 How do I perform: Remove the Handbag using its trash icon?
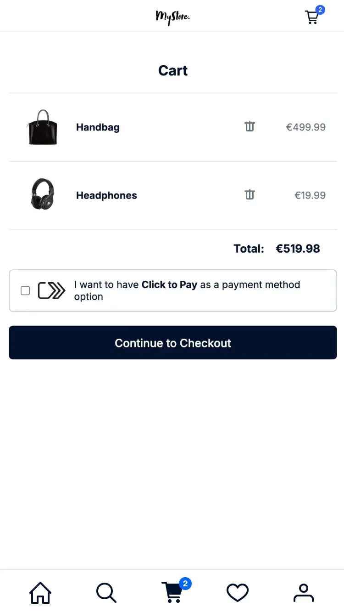(250, 127)
